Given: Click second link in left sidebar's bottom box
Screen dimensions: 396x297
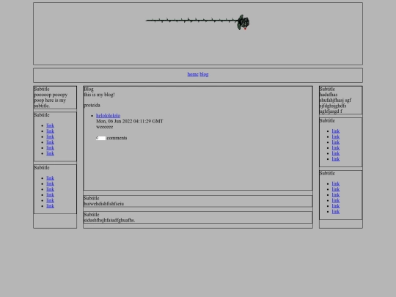Looking at the screenshot, I should (x=51, y=183).
